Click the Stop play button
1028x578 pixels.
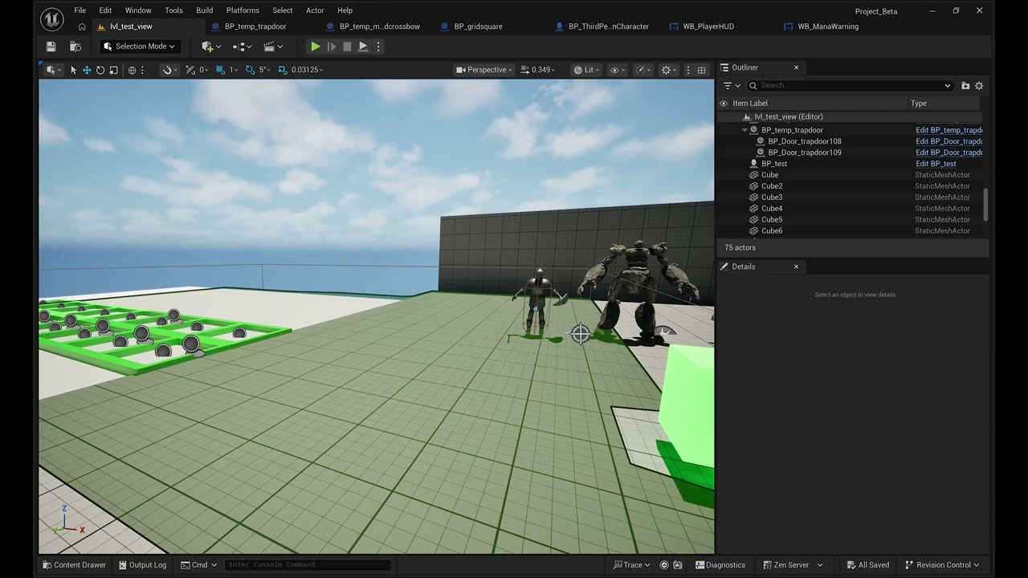(x=347, y=47)
